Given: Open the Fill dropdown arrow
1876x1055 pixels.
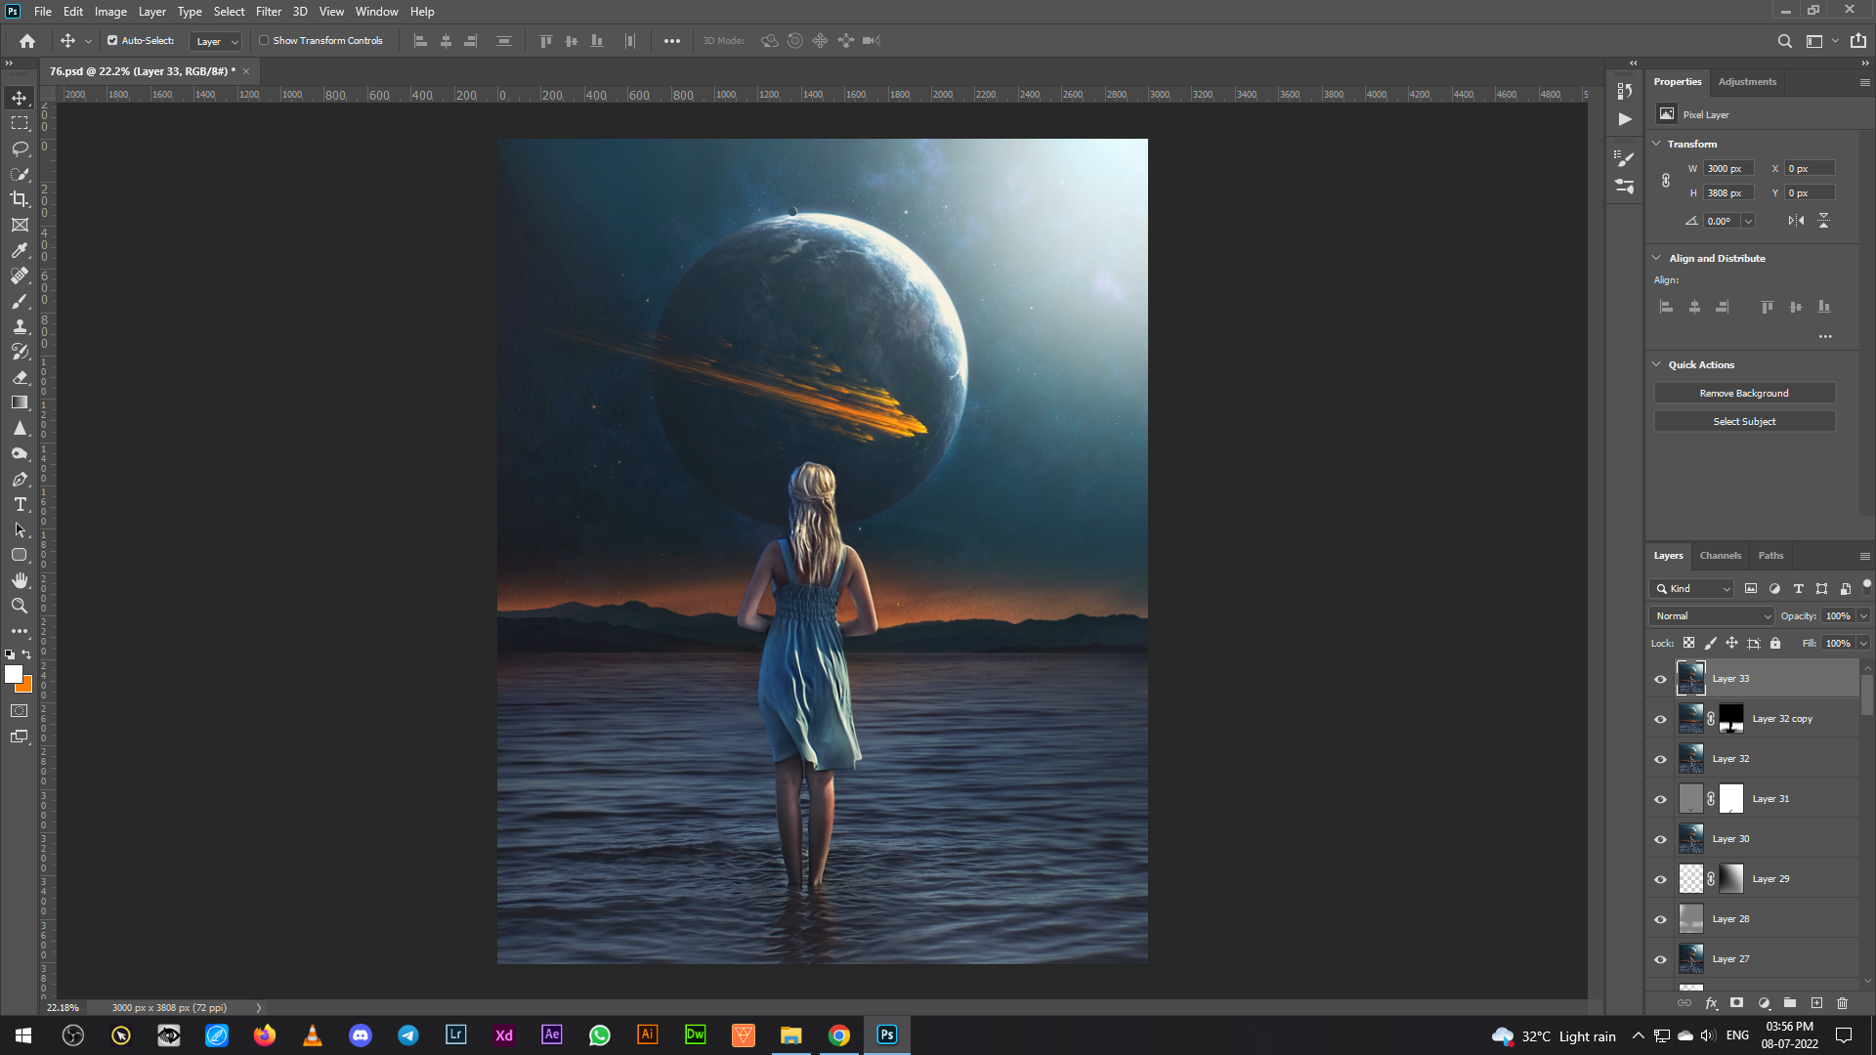Looking at the screenshot, I should (1863, 644).
